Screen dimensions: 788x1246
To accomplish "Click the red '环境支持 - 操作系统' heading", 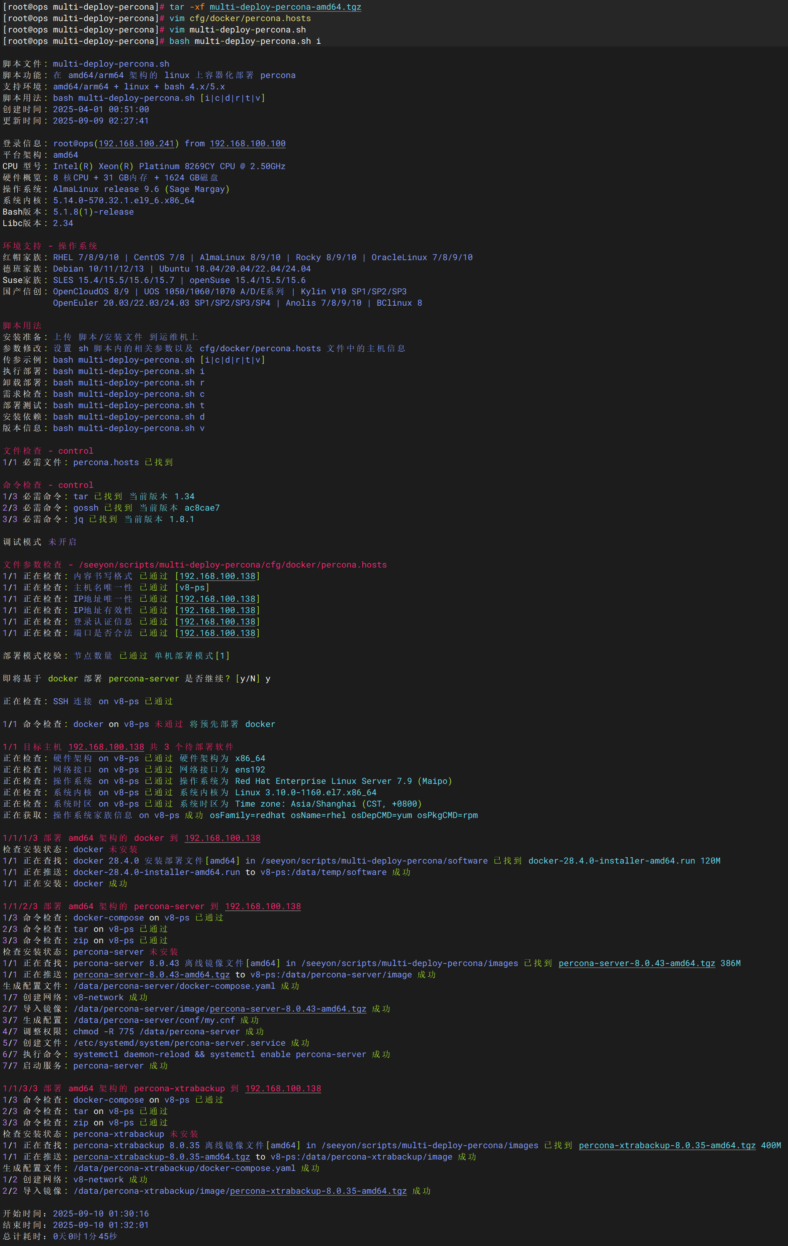I will tap(50, 246).
